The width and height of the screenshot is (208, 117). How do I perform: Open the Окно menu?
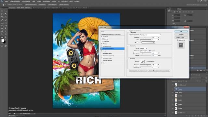tap(71, 1)
